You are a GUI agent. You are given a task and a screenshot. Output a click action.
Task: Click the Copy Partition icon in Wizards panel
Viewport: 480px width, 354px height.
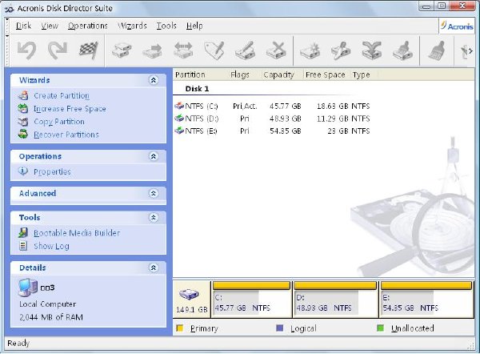coord(23,122)
